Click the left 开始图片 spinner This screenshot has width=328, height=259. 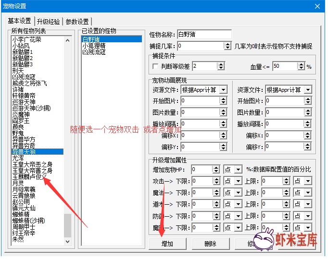pyautogui.click(x=223, y=101)
